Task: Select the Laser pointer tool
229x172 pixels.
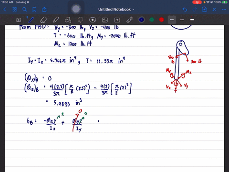Action: (130, 20)
